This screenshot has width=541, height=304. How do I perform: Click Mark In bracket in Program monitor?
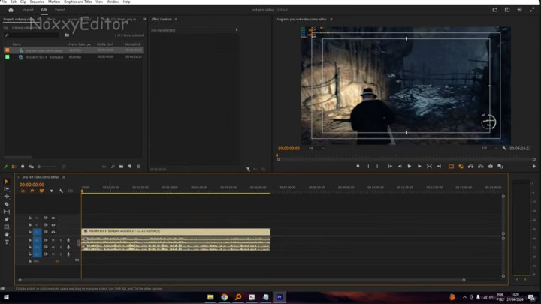pyautogui.click(x=368, y=166)
